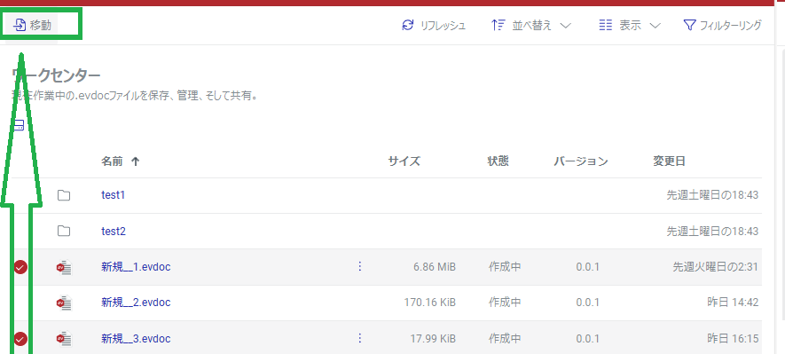Click the 作成中 status of 新規__2.evdoc
This screenshot has height=354, width=785.
click(x=505, y=303)
